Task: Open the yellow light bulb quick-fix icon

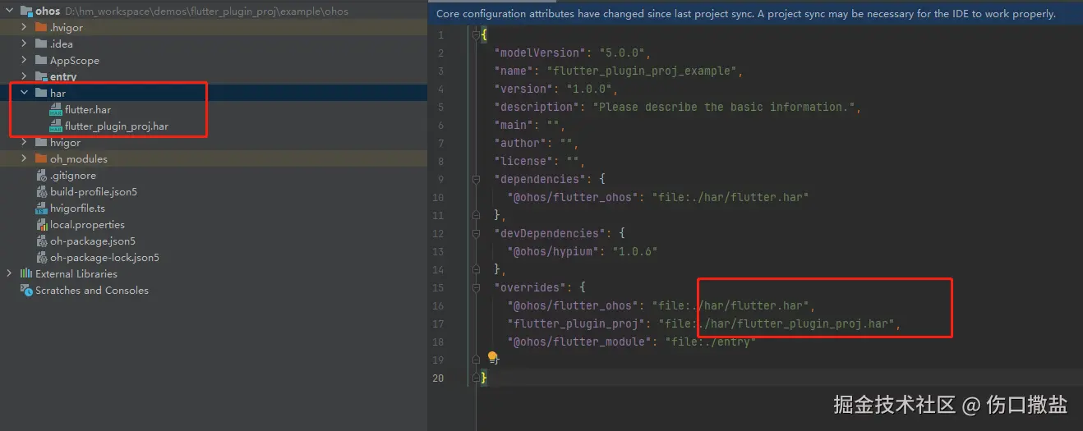Action: click(x=493, y=358)
